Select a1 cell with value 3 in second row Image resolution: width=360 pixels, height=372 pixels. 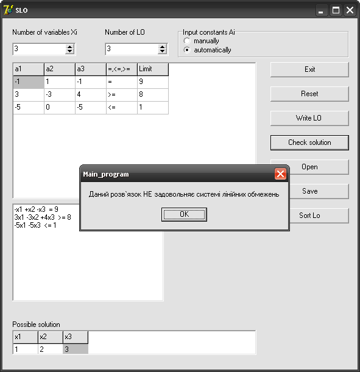click(29, 95)
